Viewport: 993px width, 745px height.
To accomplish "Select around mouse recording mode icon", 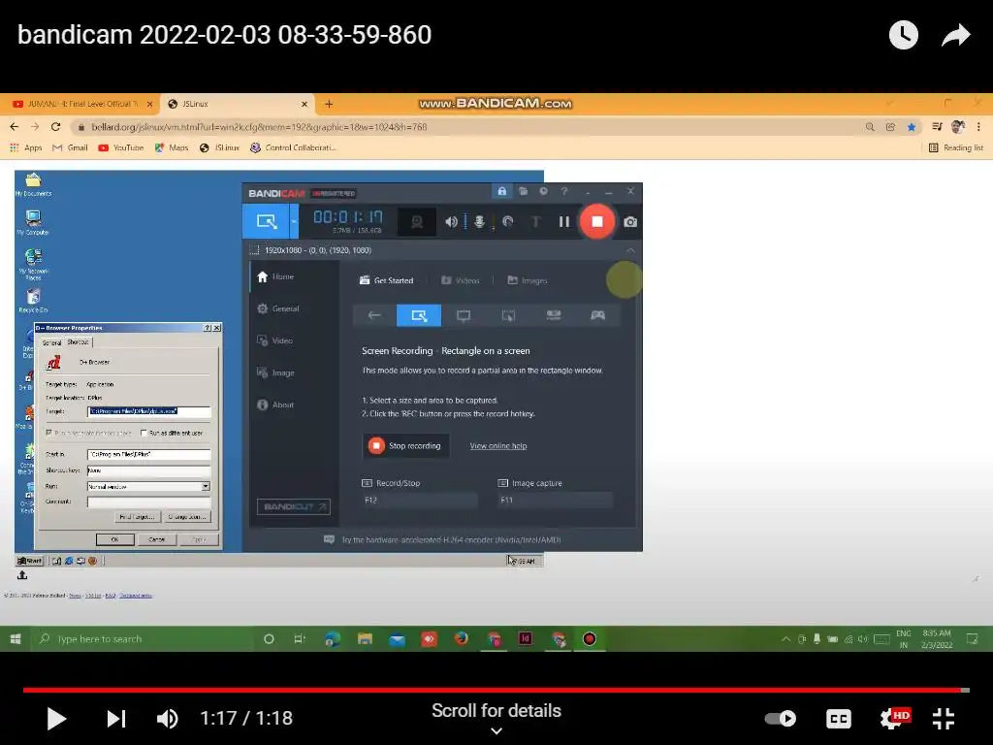I will point(508,315).
